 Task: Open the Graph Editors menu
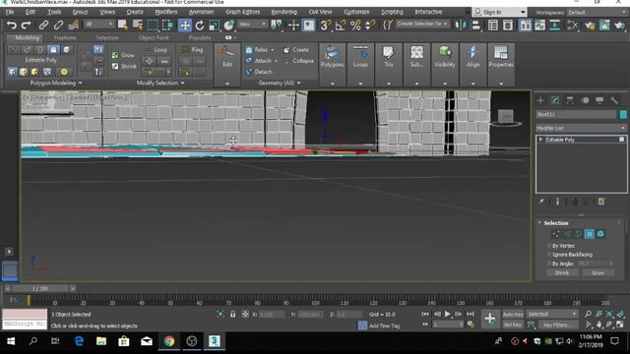[243, 12]
